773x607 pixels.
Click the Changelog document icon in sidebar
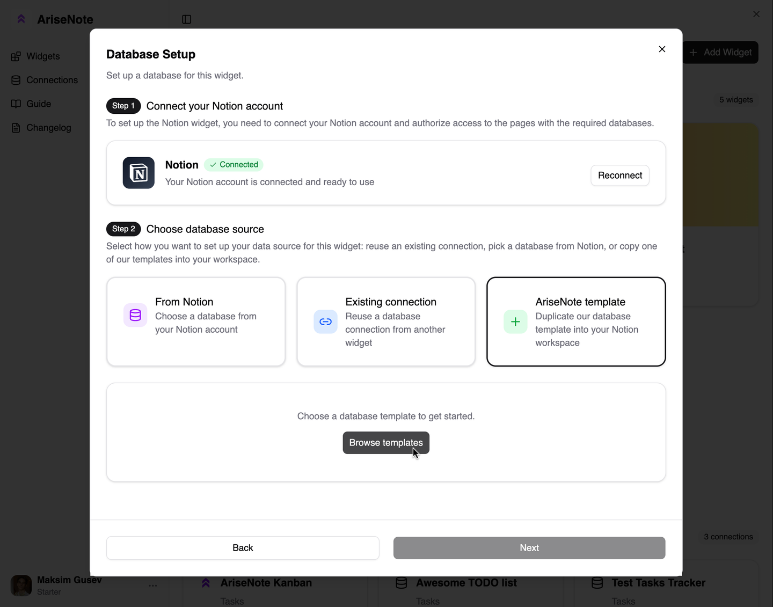click(x=16, y=128)
